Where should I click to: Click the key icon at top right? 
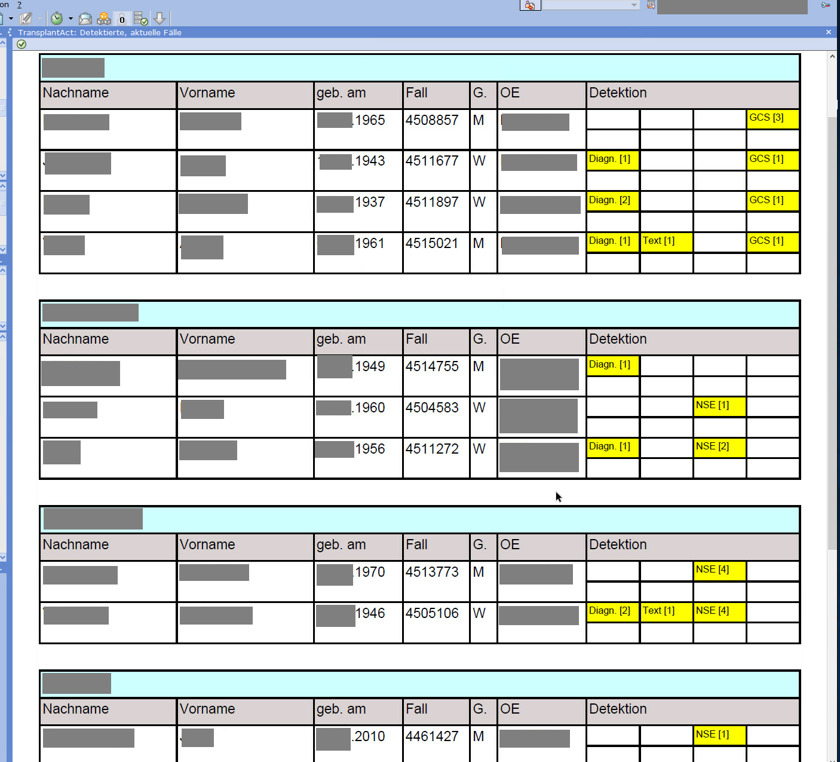point(826,5)
